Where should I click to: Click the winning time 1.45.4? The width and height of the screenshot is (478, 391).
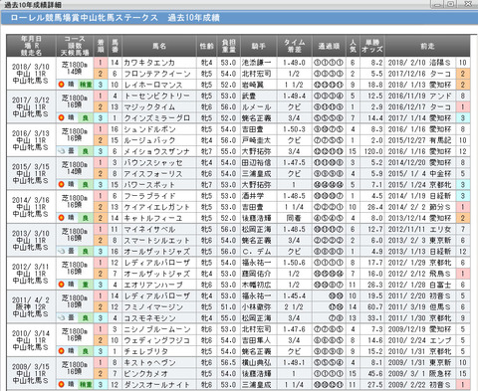[294, 295]
